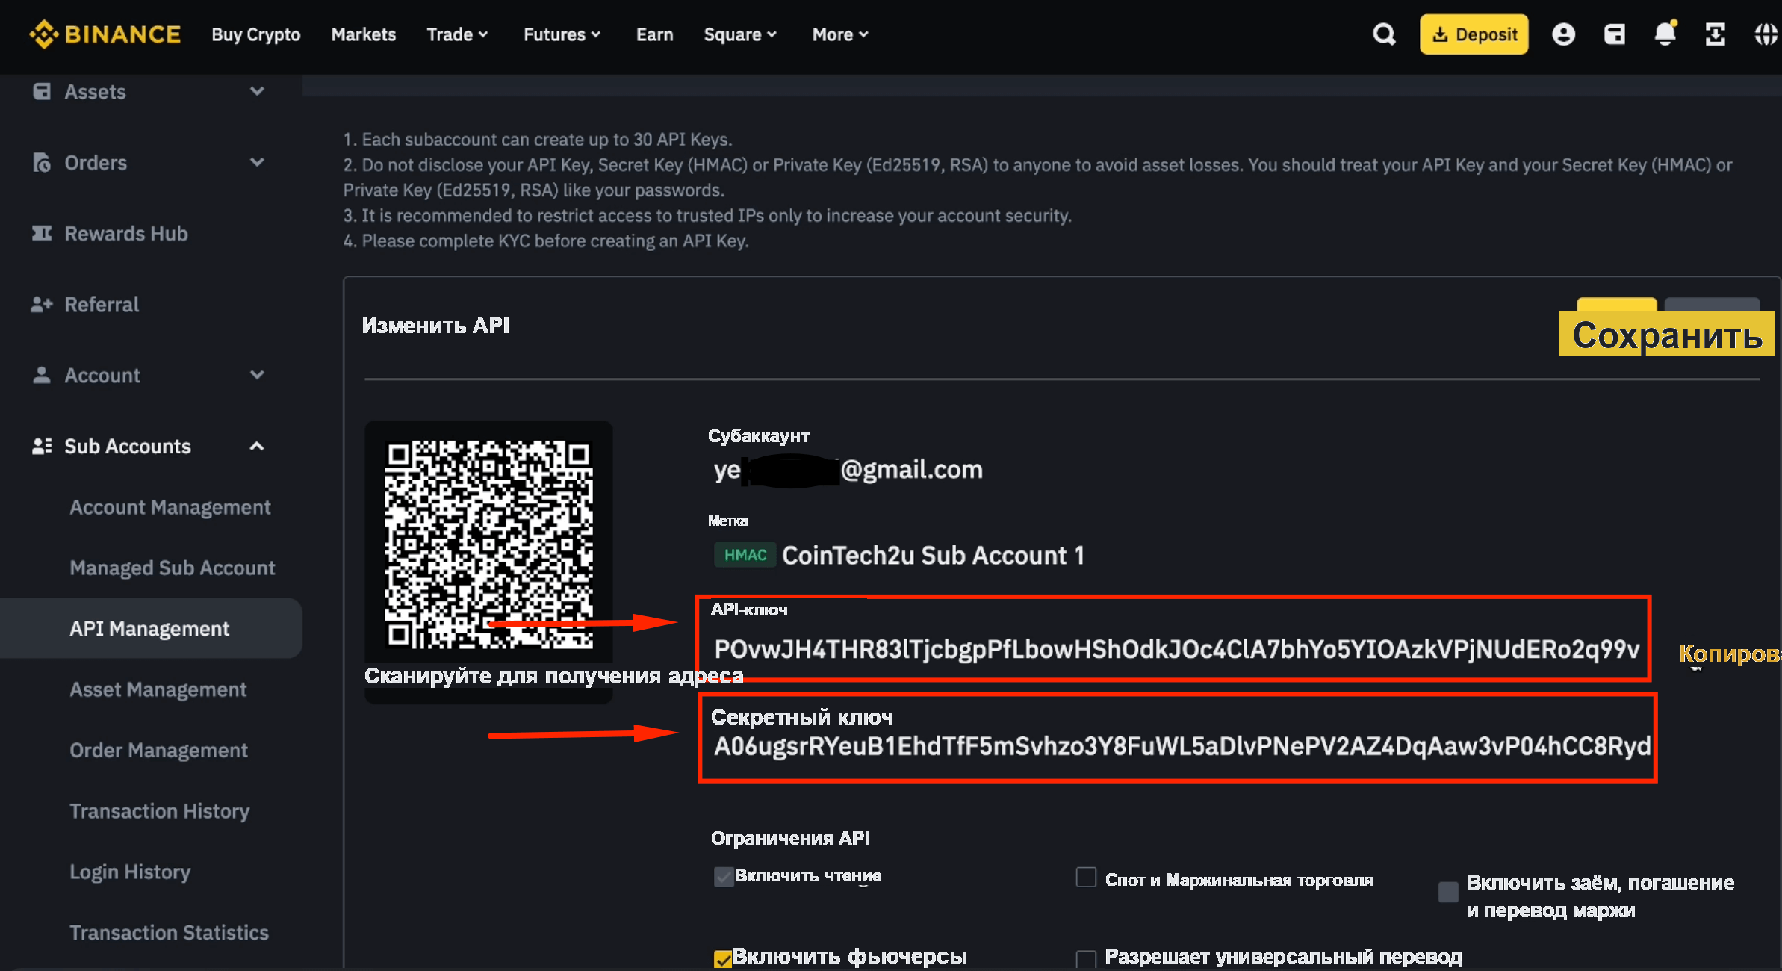Open Order Management in sidebar
This screenshot has height=971, width=1782.
[x=158, y=750]
